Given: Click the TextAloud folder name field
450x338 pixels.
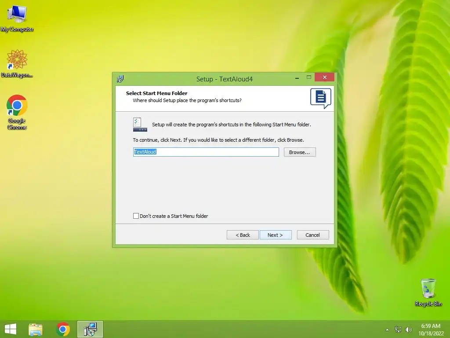Looking at the screenshot, I should [x=206, y=152].
